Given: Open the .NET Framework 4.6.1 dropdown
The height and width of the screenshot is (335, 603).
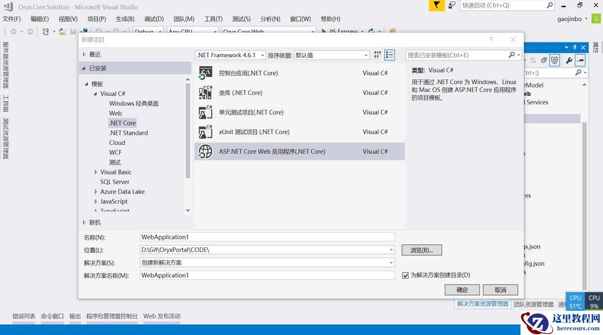Looking at the screenshot, I should click(262, 54).
